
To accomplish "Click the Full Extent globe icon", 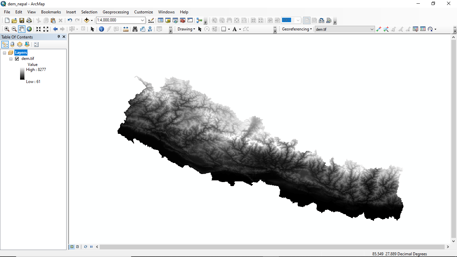I will click(x=29, y=29).
